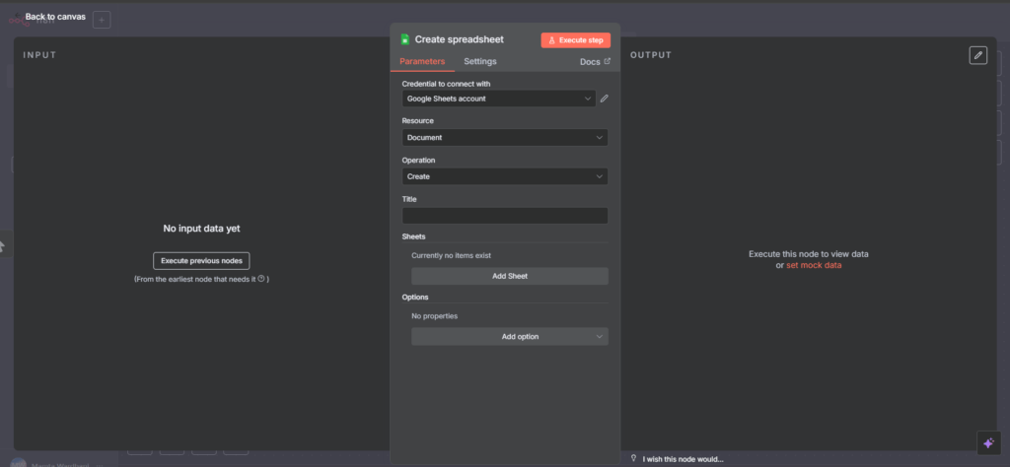Open the AI assistant sparkle button
The width and height of the screenshot is (1010, 467).
coord(985,443)
